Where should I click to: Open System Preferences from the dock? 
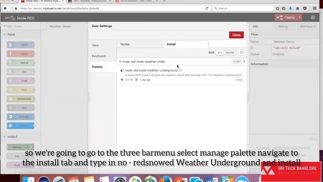click(x=120, y=179)
